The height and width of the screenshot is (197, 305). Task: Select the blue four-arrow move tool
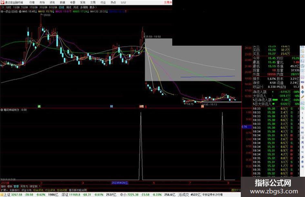coord(302,92)
